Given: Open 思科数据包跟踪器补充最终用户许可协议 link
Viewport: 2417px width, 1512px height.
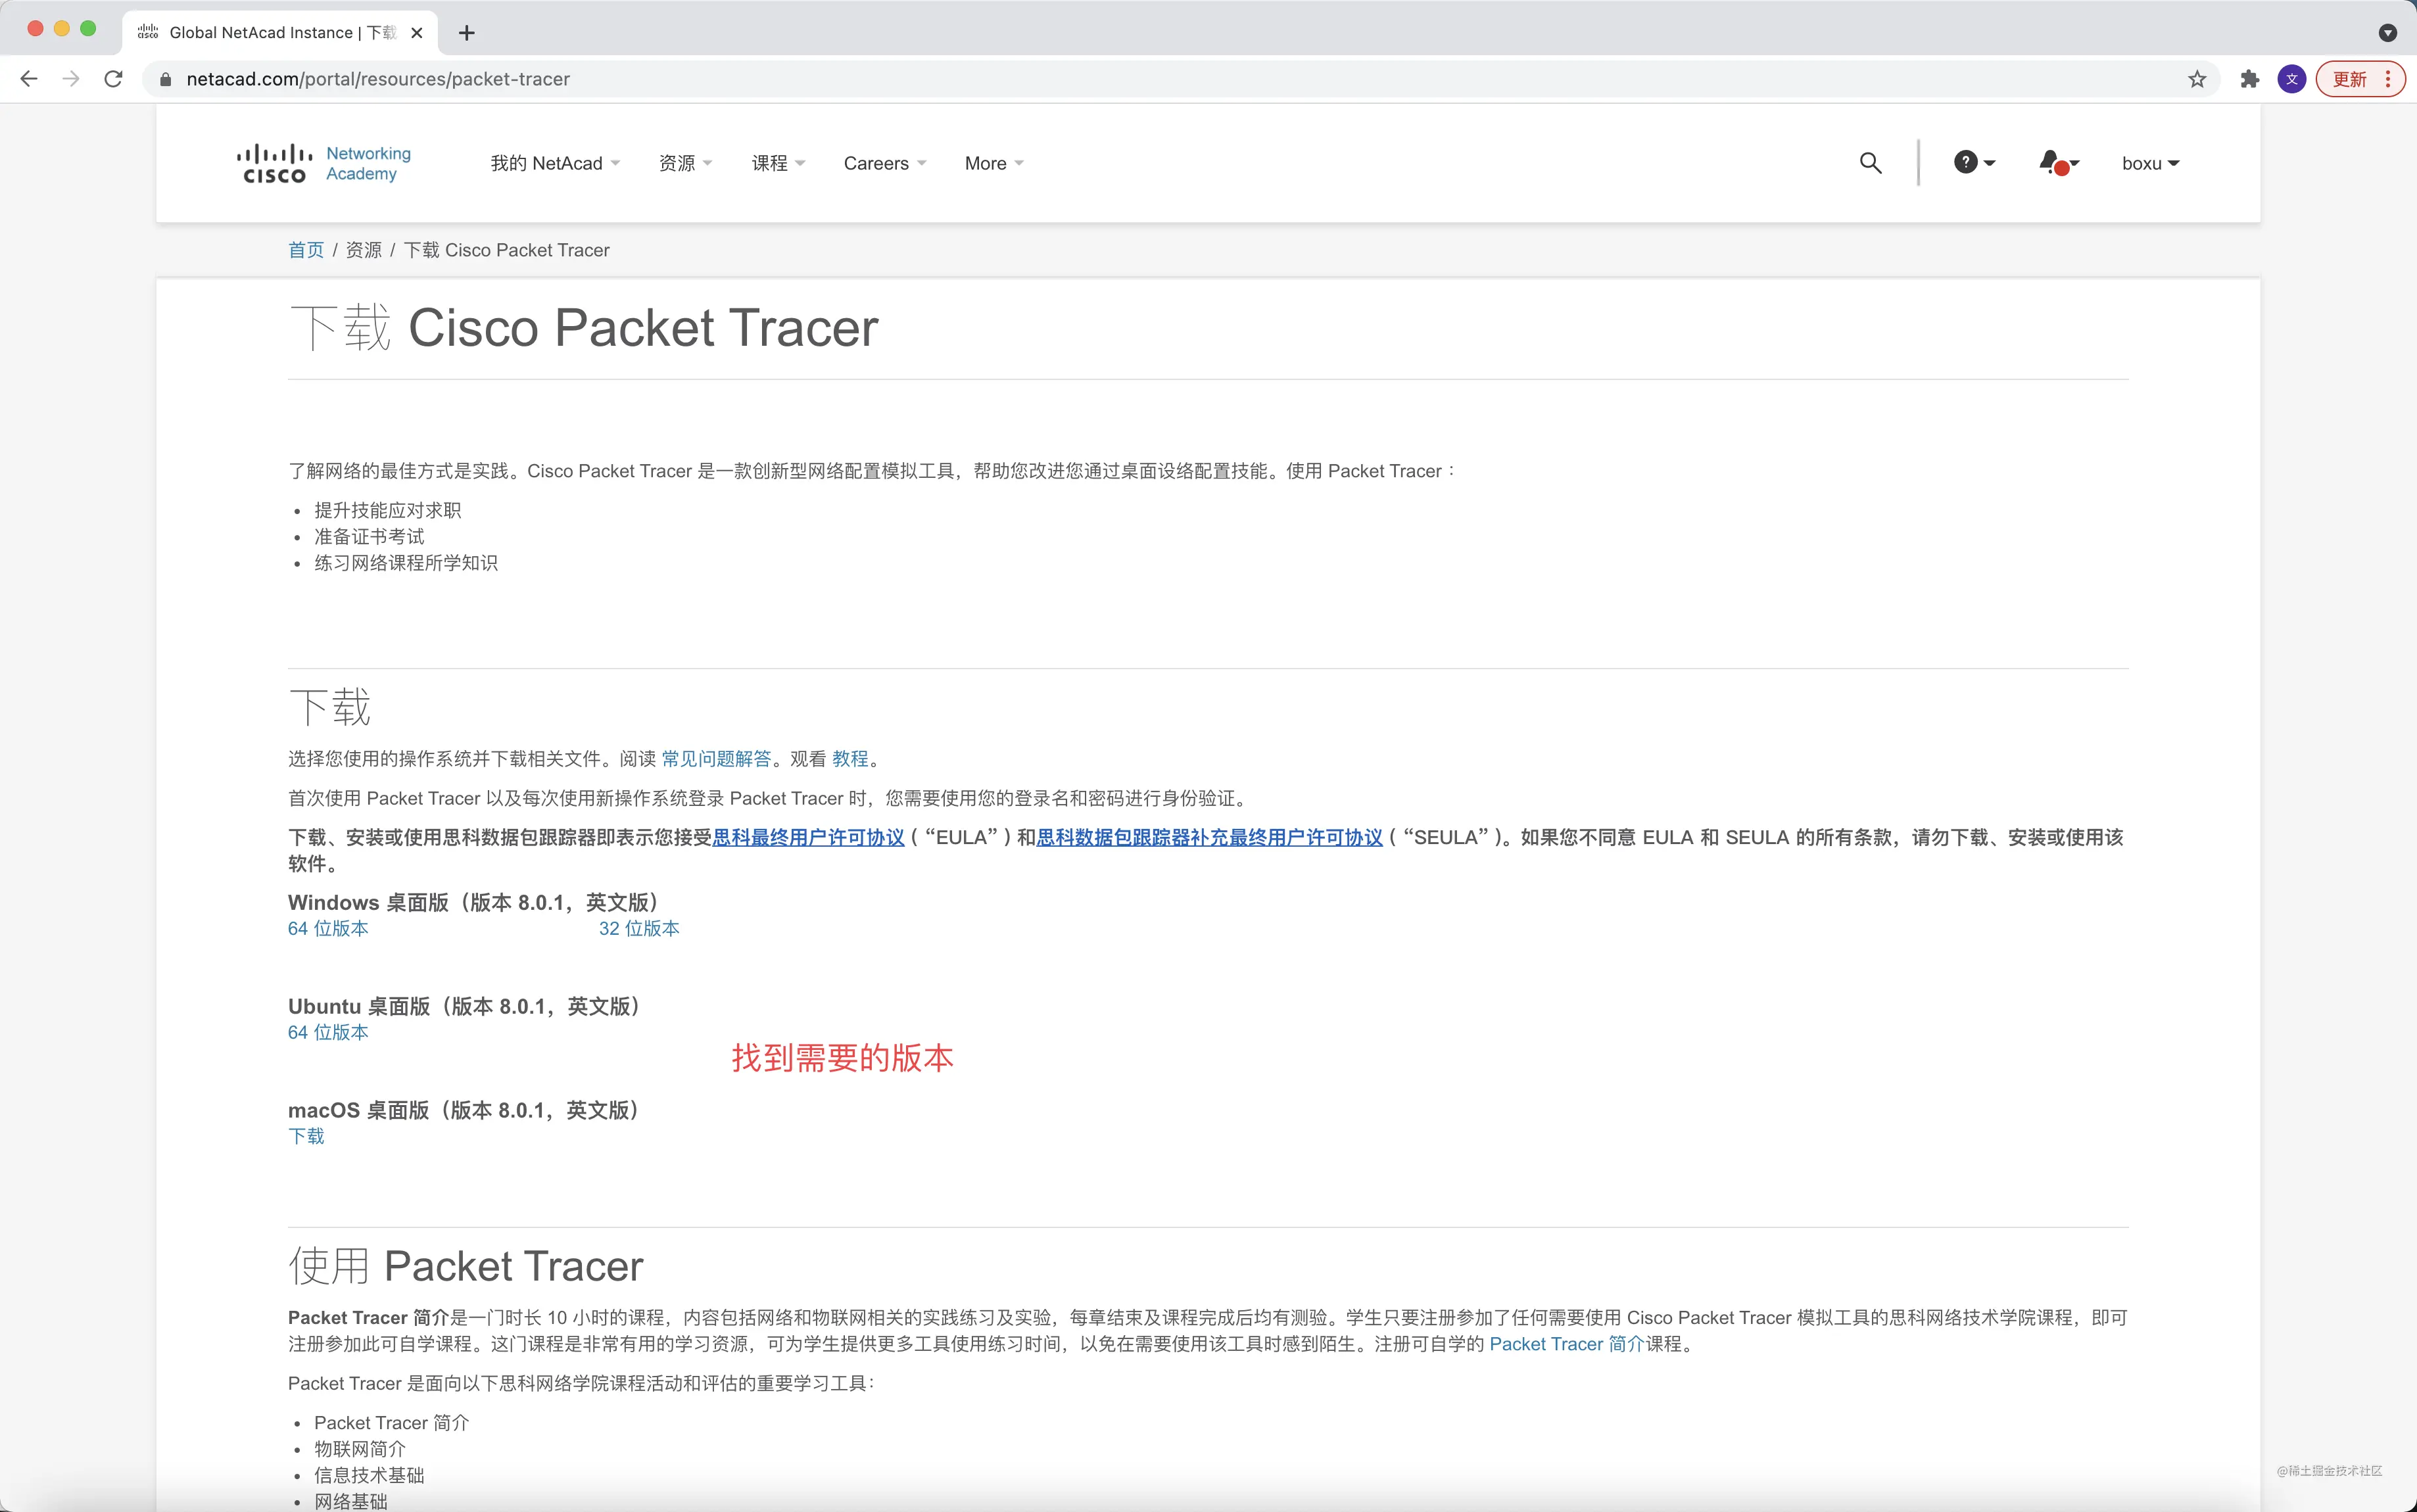Looking at the screenshot, I should pos(1210,838).
